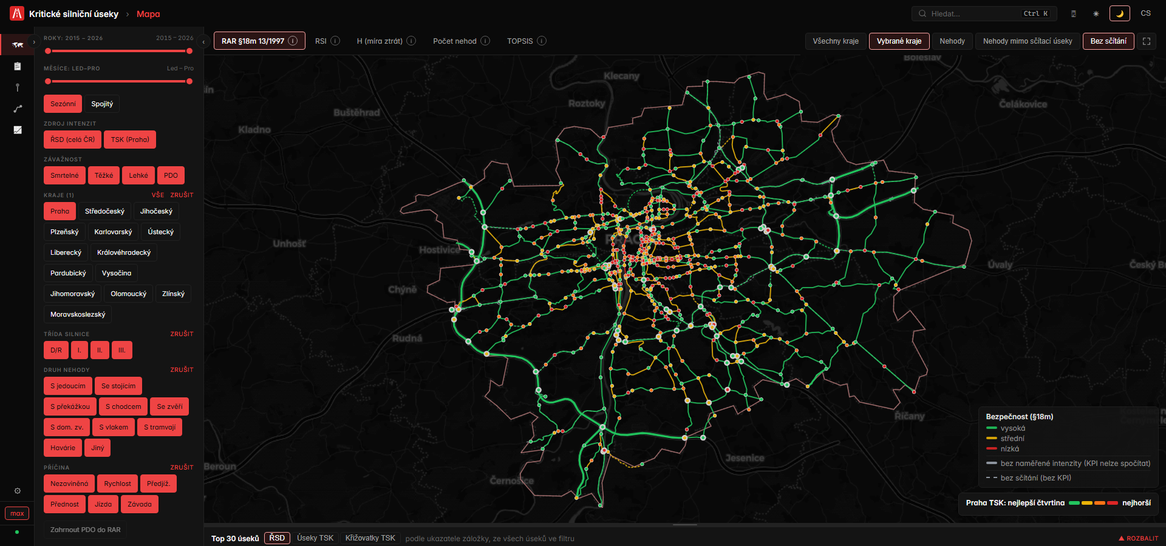Viewport: 1166px width, 546px height.
Task: Toggle Nehody layer on map
Action: click(952, 41)
